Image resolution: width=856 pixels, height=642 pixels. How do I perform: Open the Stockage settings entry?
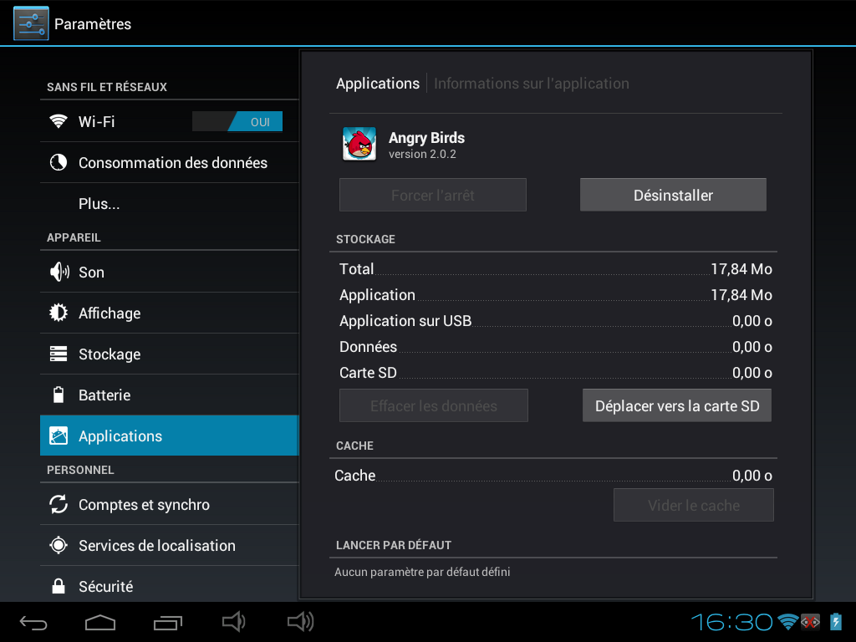[x=110, y=354]
